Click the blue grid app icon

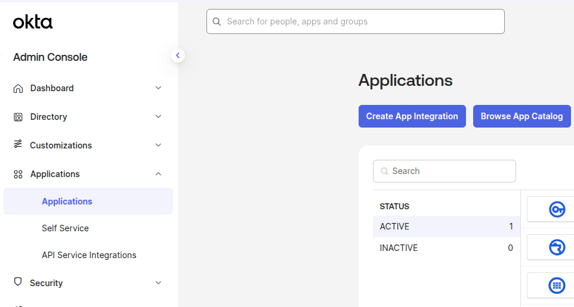556,286
